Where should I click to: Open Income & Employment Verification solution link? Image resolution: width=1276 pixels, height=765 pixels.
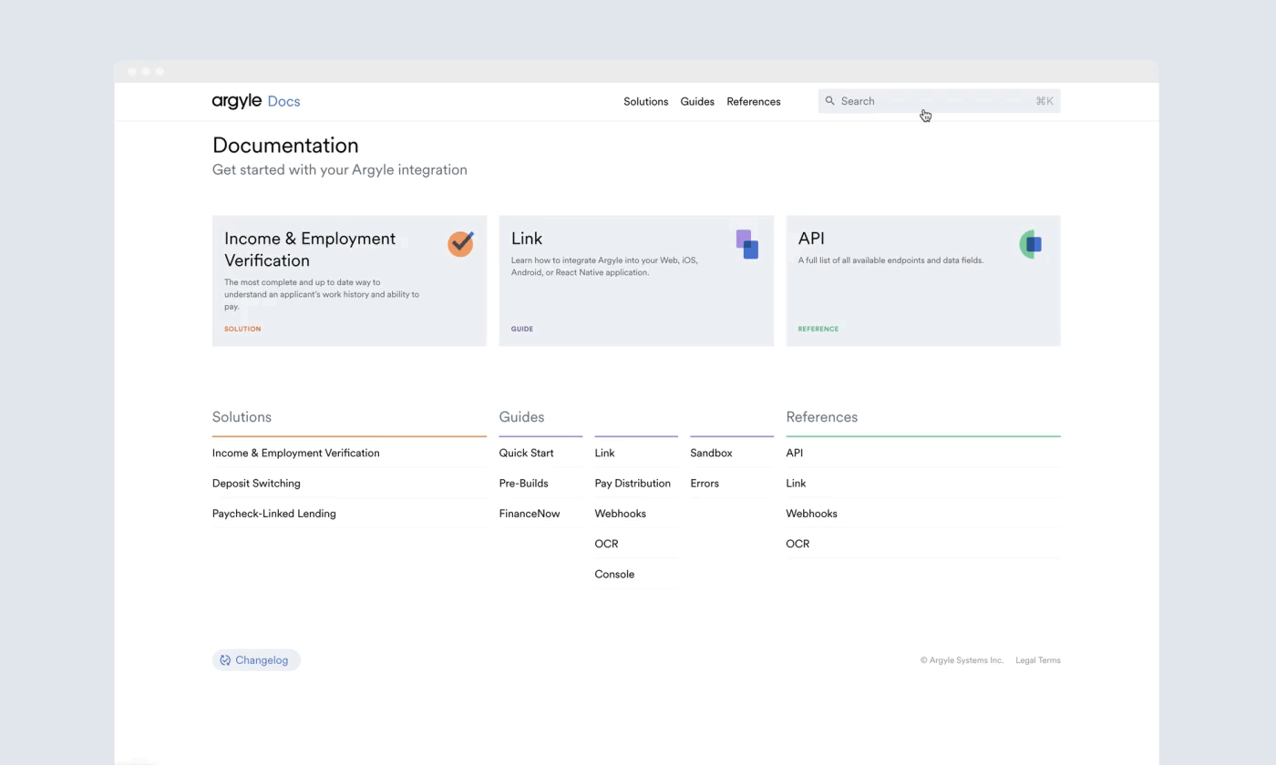(x=295, y=453)
